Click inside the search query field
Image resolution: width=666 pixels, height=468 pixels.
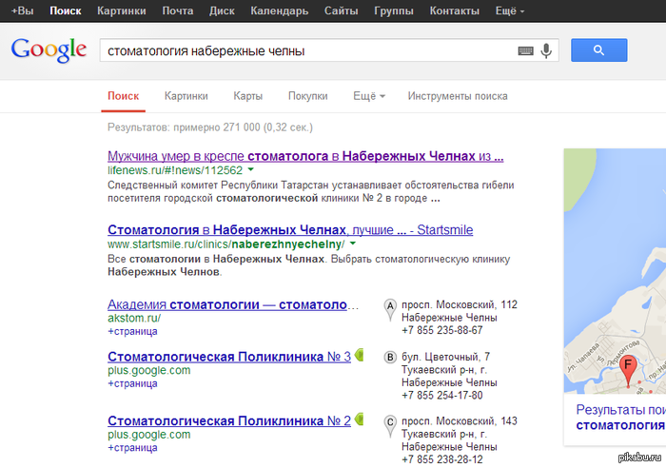tap(308, 50)
